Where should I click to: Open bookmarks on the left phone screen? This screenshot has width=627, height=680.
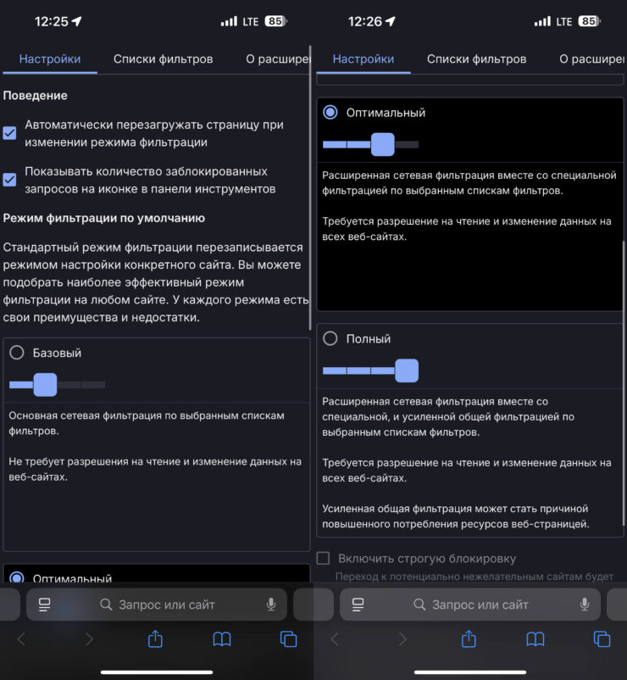tap(222, 639)
